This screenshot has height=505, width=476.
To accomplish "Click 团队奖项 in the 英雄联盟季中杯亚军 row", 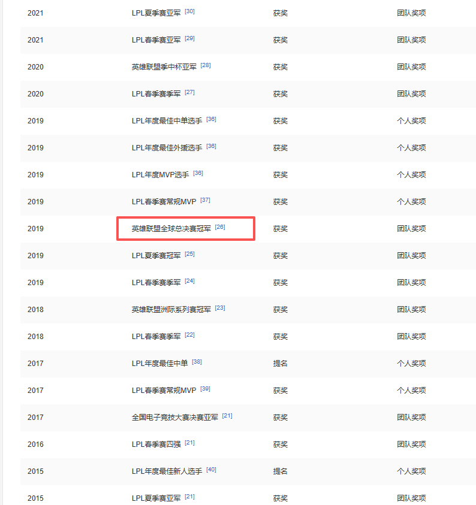I will coord(411,67).
